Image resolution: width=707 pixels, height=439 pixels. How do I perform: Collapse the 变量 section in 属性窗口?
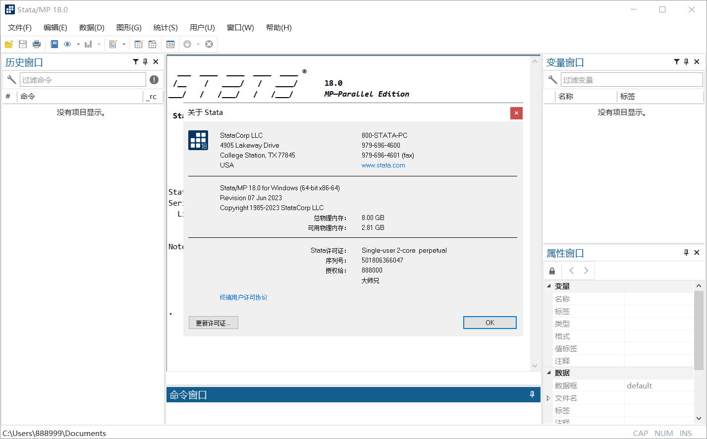pos(548,286)
